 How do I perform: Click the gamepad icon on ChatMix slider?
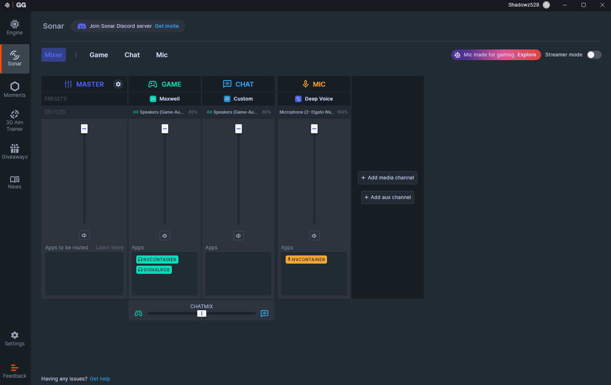pos(138,313)
